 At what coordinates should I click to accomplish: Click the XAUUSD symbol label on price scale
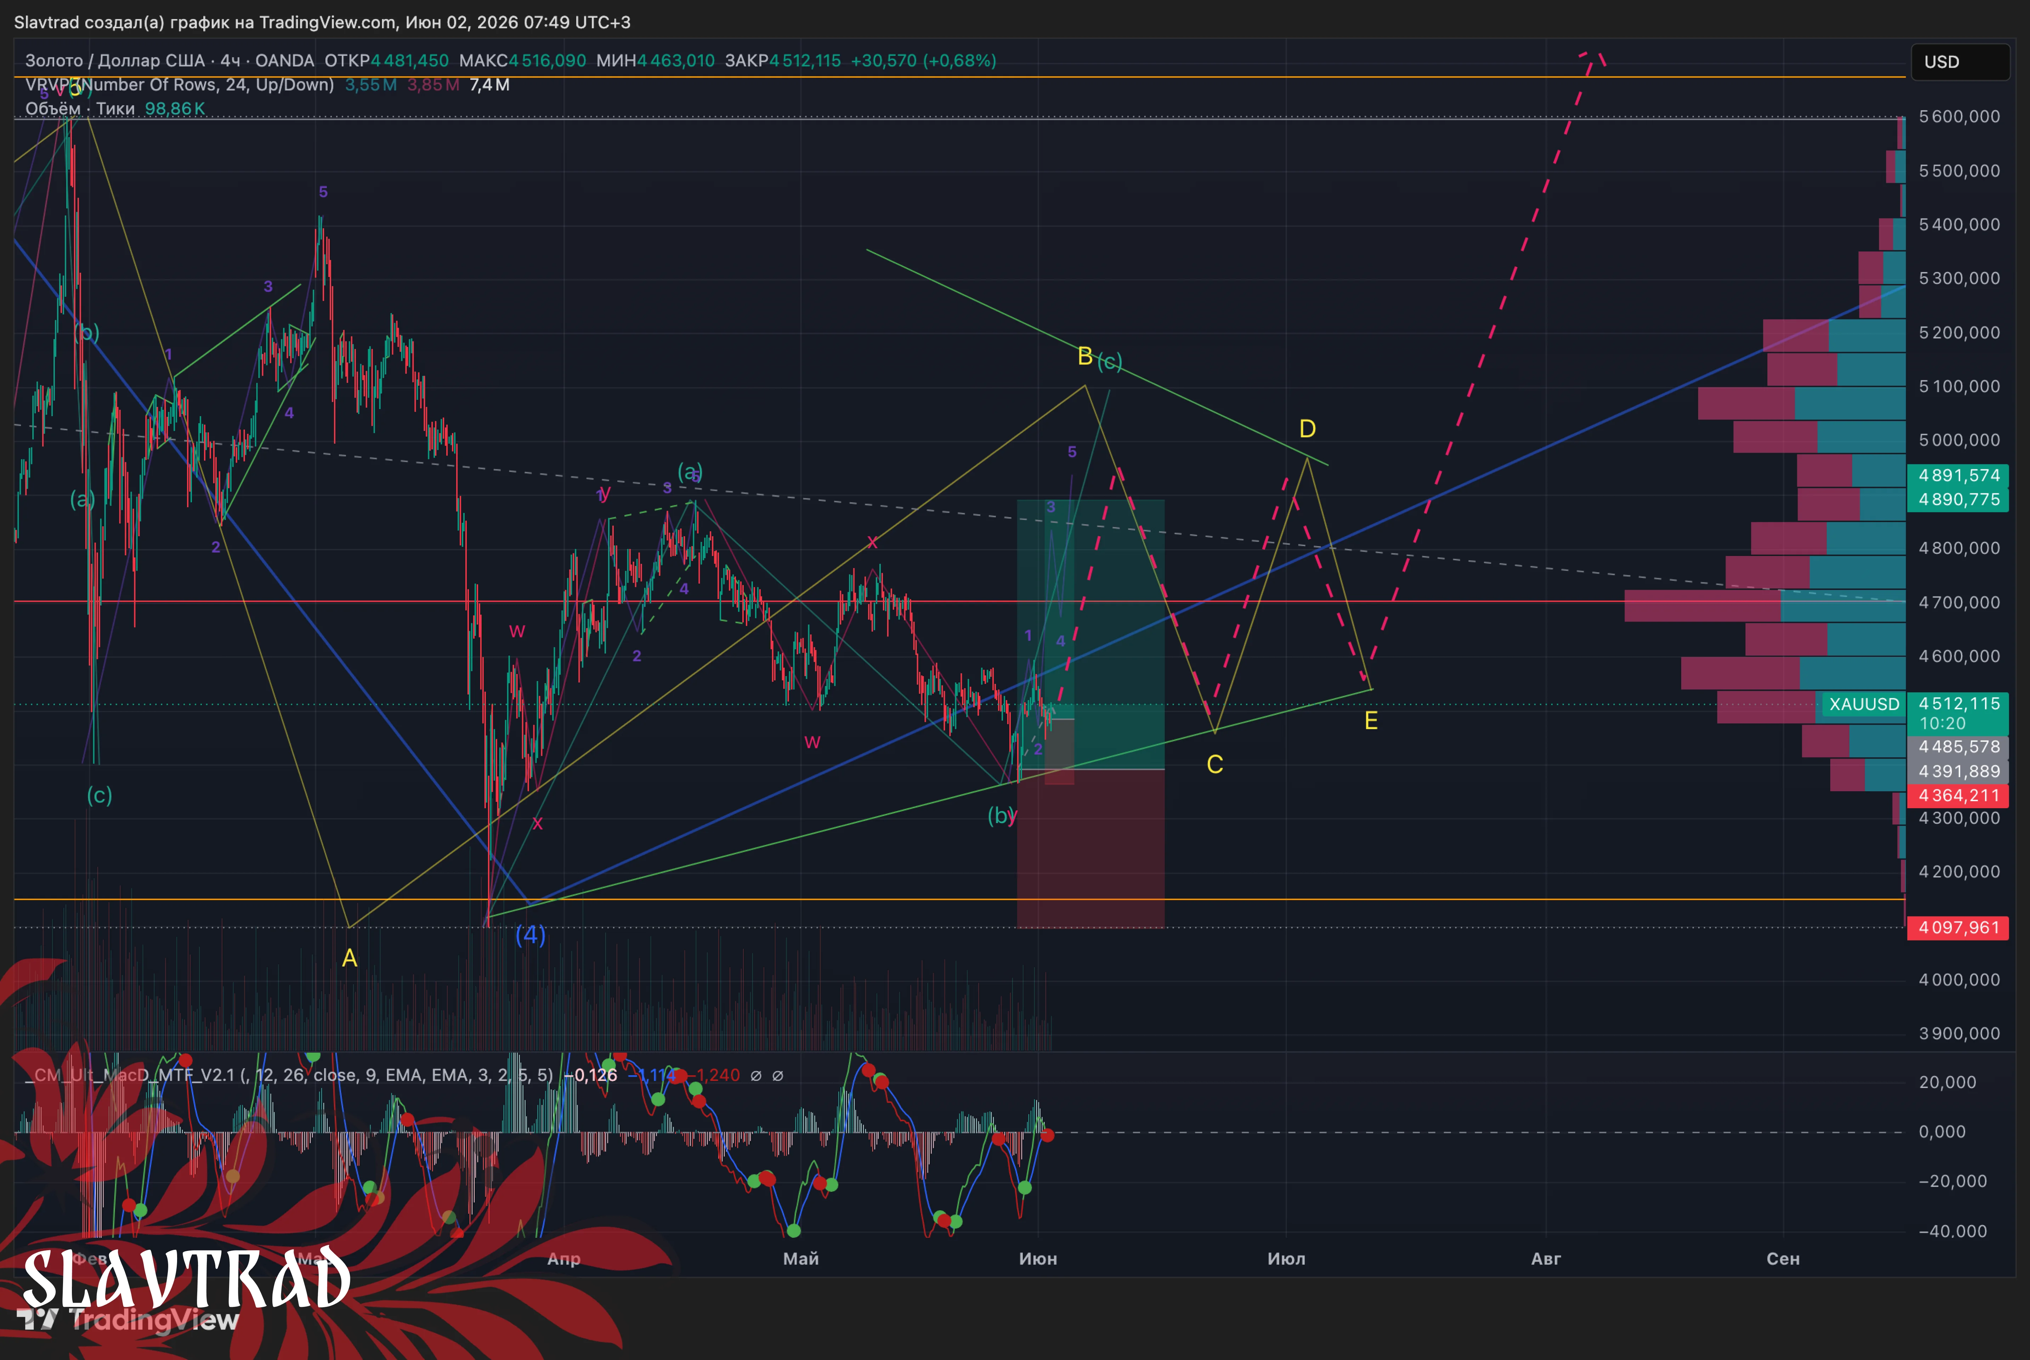(1864, 704)
